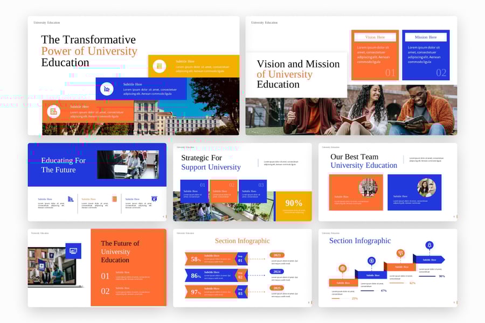This screenshot has width=485, height=323.
Task: Click 'The Future of University Education' heading
Action: (x=120, y=251)
